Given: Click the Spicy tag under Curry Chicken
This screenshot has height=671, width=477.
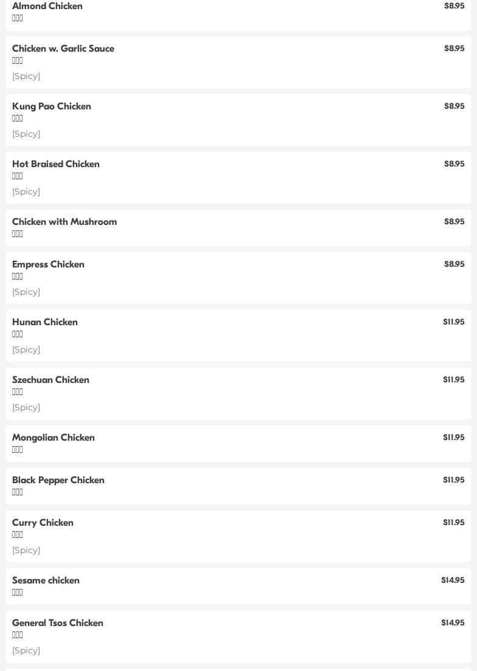Looking at the screenshot, I should tap(26, 550).
